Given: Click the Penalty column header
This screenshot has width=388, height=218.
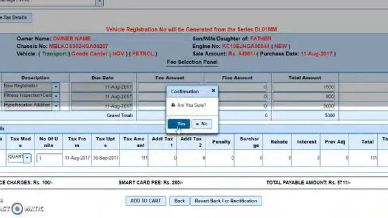Looking at the screenshot, I should 221,142.
